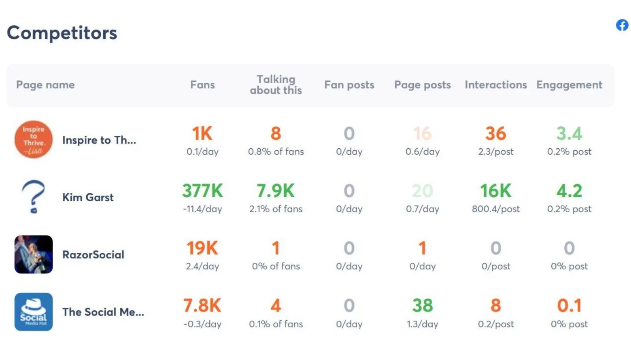
Task: Open the Kim Garst page name
Action: point(88,197)
